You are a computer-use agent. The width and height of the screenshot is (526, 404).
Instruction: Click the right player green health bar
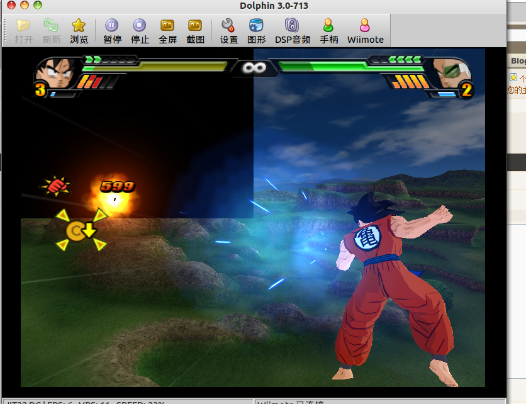tap(351, 67)
